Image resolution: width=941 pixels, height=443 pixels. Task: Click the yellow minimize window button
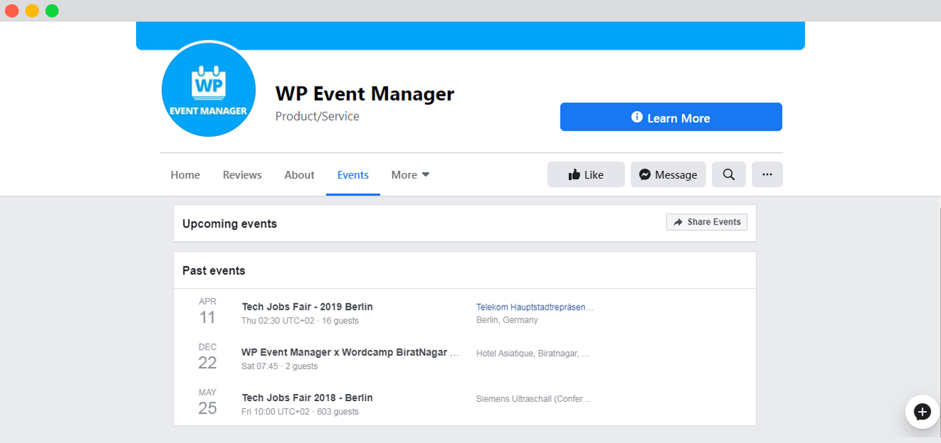(32, 10)
